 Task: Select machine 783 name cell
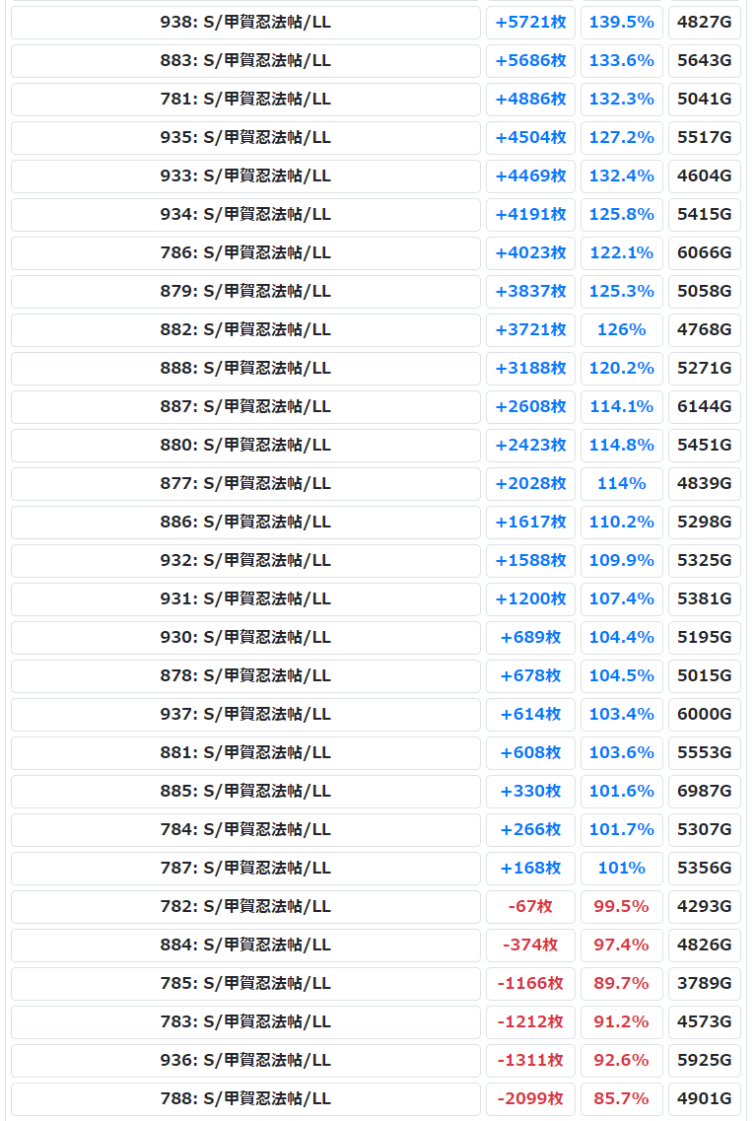pyautogui.click(x=245, y=1022)
